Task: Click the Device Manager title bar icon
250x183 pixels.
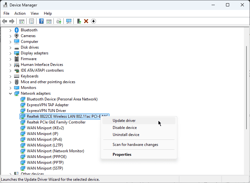Action: coord(5,5)
